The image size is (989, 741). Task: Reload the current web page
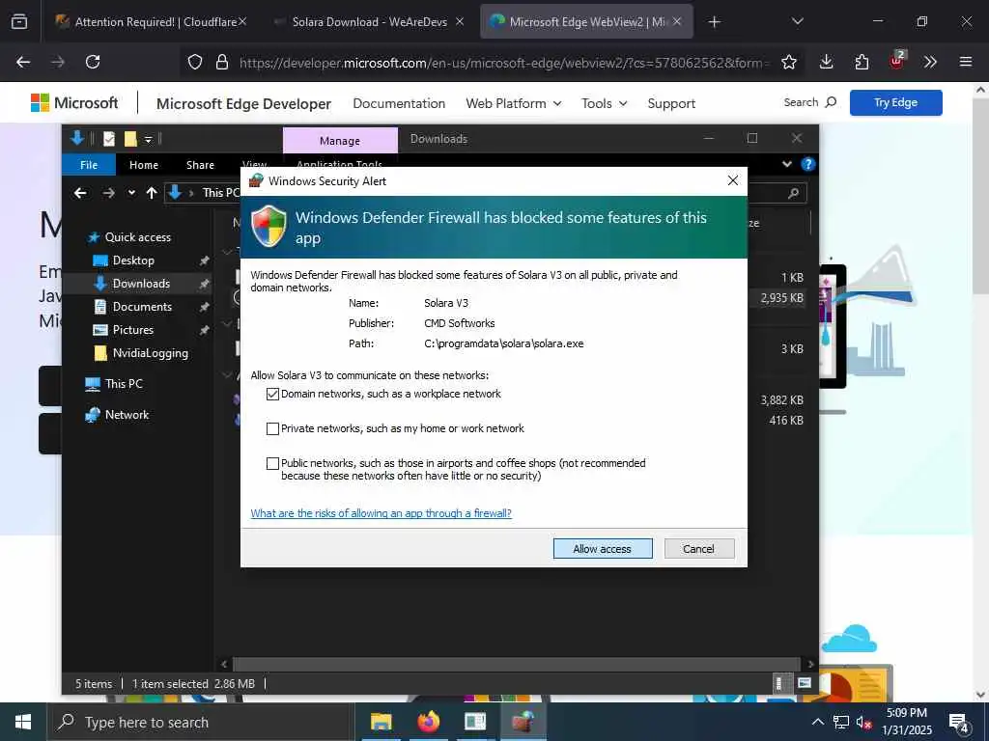93,62
